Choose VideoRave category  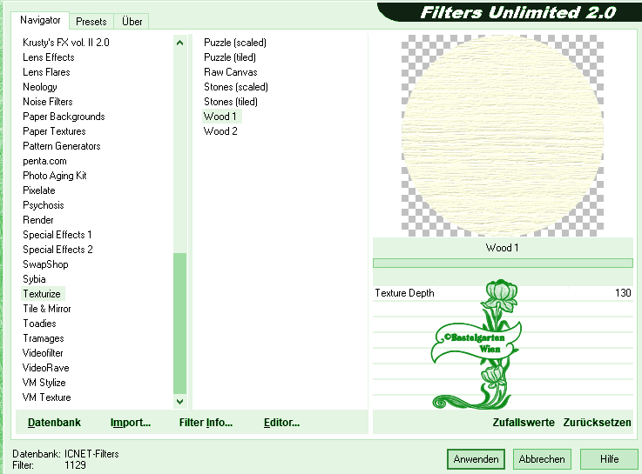[x=45, y=368]
